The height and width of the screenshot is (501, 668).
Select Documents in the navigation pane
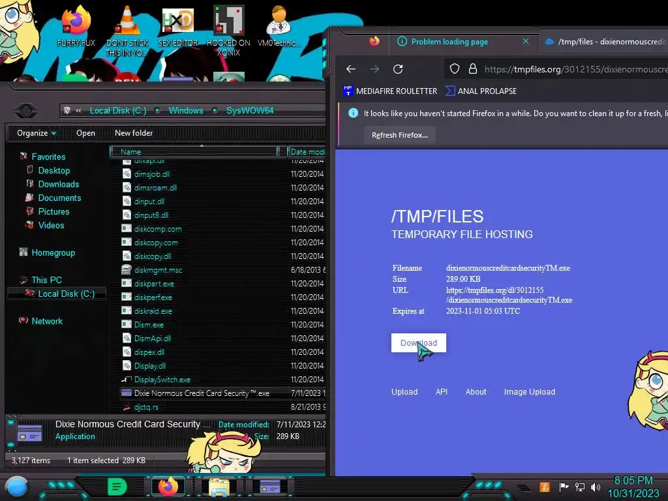pos(59,198)
